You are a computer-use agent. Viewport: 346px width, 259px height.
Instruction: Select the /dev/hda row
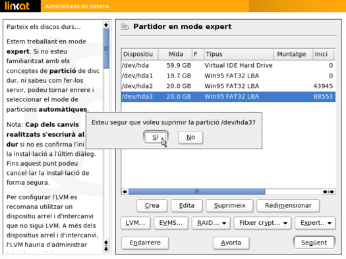229,65
